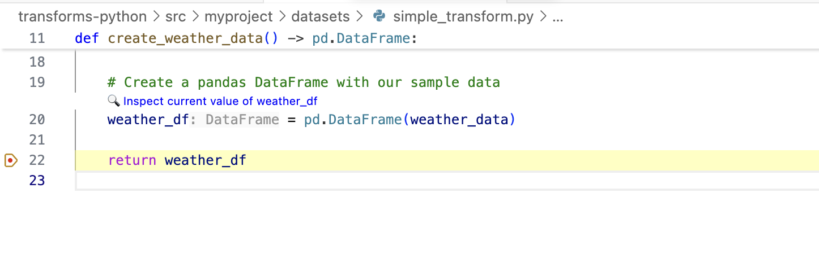Image resolution: width=819 pixels, height=271 pixels.
Task: Select the transforms-python breadcrumb item
Action: 82,16
